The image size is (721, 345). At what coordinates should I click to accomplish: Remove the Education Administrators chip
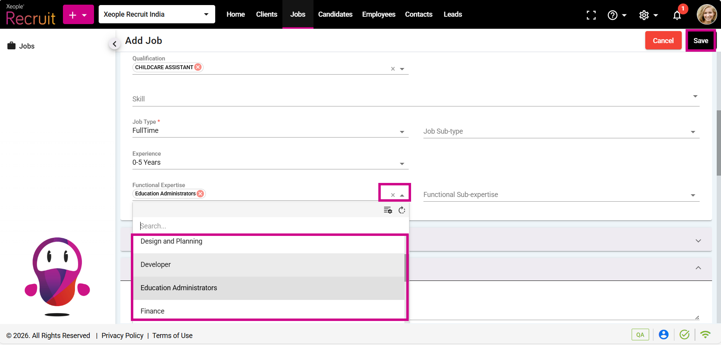click(200, 193)
